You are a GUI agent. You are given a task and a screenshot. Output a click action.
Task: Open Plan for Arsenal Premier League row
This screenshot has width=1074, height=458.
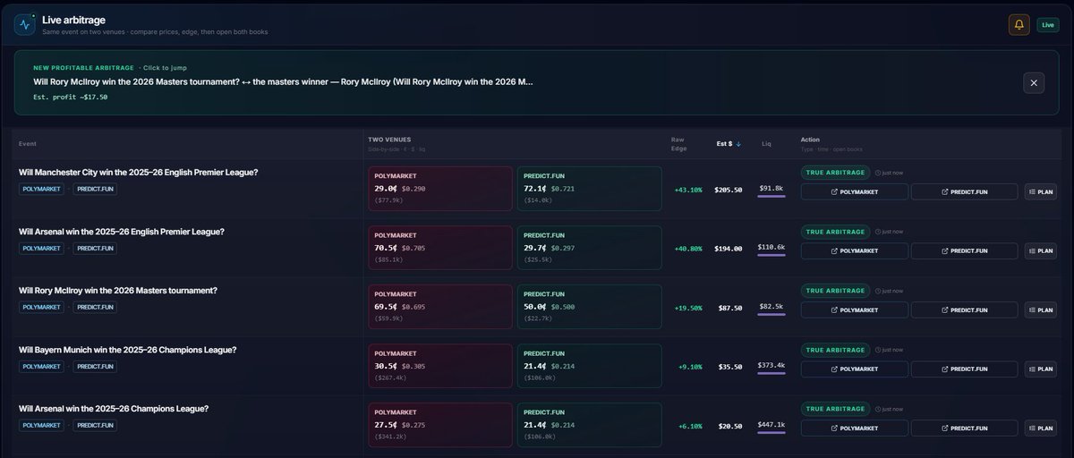(1041, 250)
